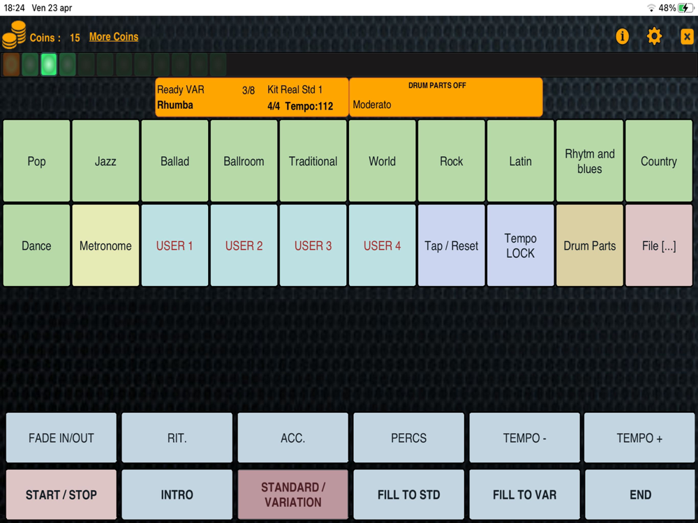Click the battery status icon

pos(685,8)
